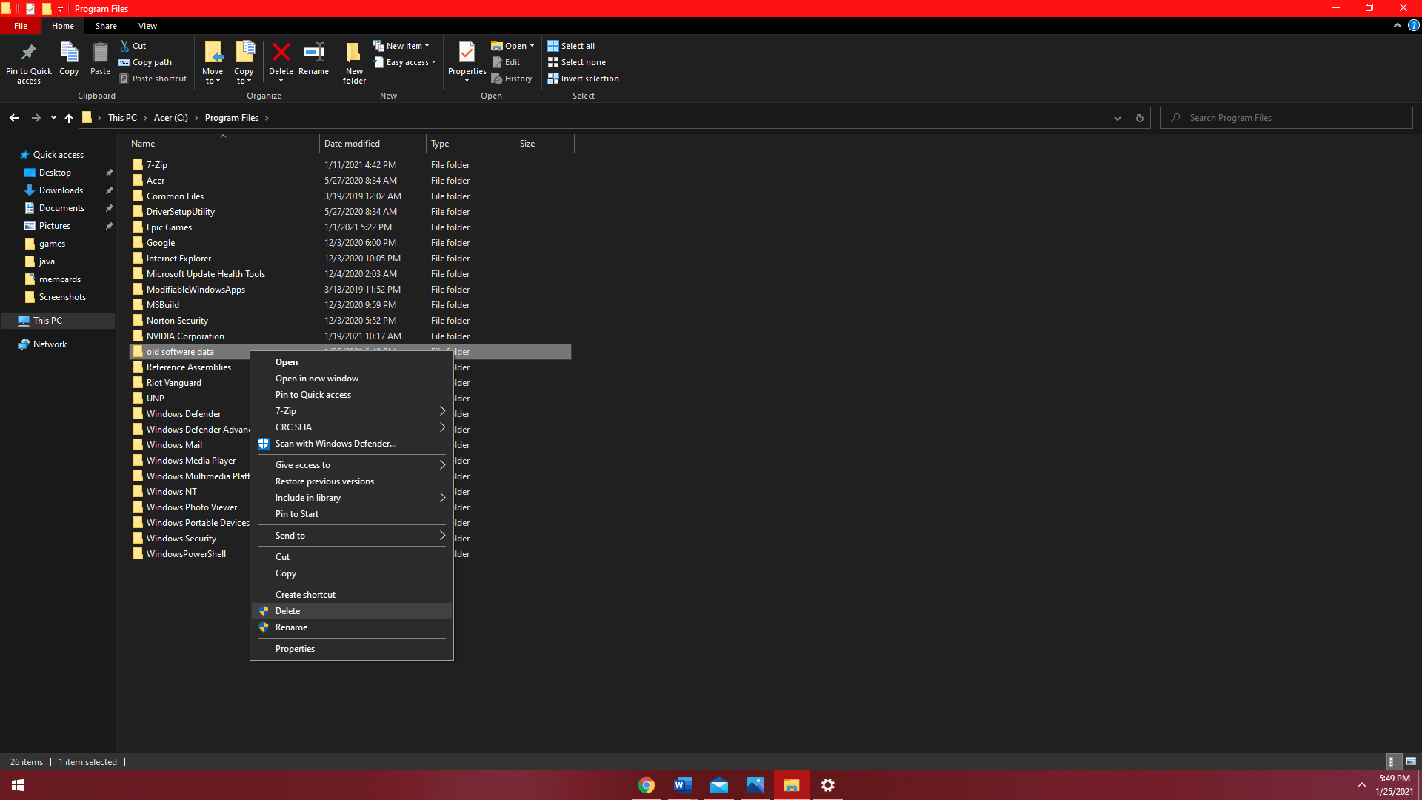
Task: Refresh the Program Files folder view
Action: [1140, 118]
